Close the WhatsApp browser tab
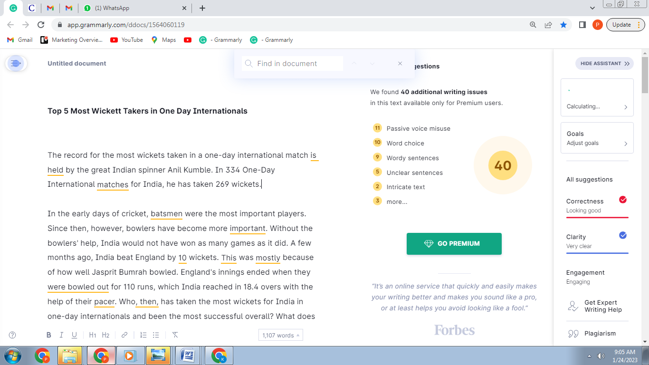The height and width of the screenshot is (365, 649). coord(184,8)
